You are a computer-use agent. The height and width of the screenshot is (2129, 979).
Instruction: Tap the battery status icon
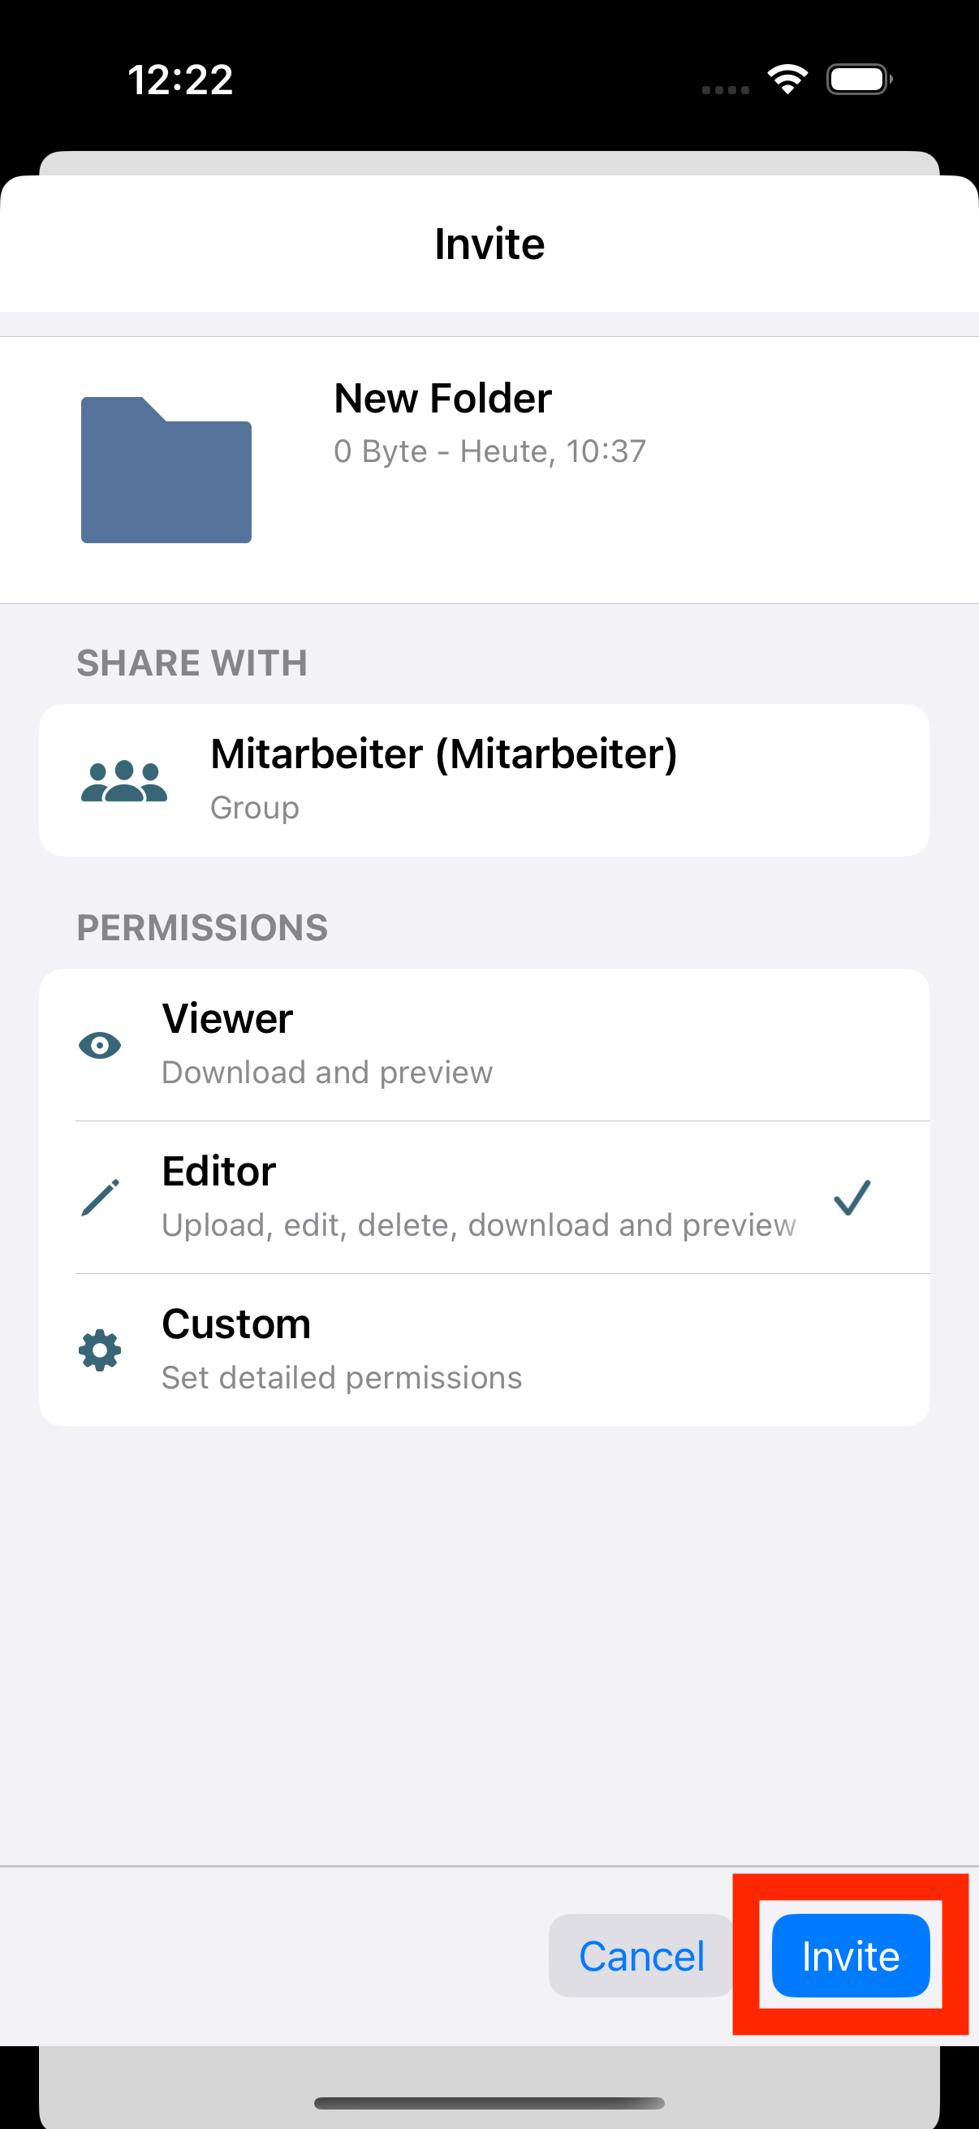pos(859,80)
